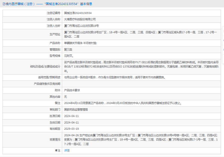The width and height of the screenshot is (224, 157).
Task: Select the 注册证编号 label
Action: (x=54, y=13)
